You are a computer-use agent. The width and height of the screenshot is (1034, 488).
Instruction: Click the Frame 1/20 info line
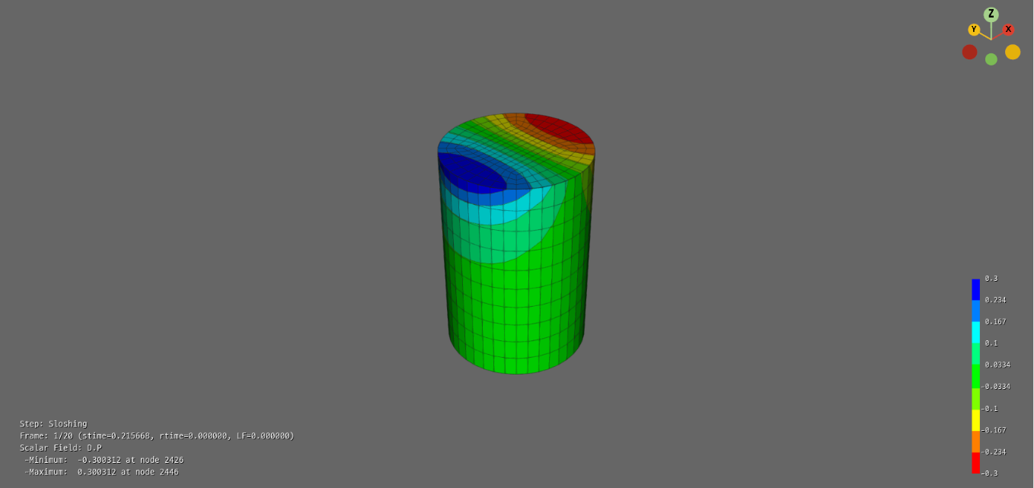click(x=156, y=436)
